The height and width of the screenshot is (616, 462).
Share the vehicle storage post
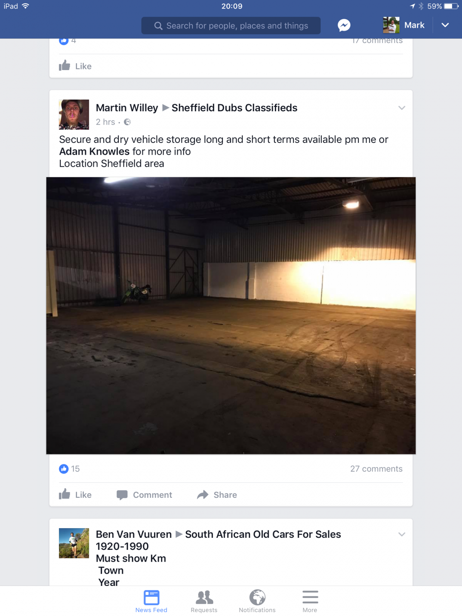tap(217, 495)
